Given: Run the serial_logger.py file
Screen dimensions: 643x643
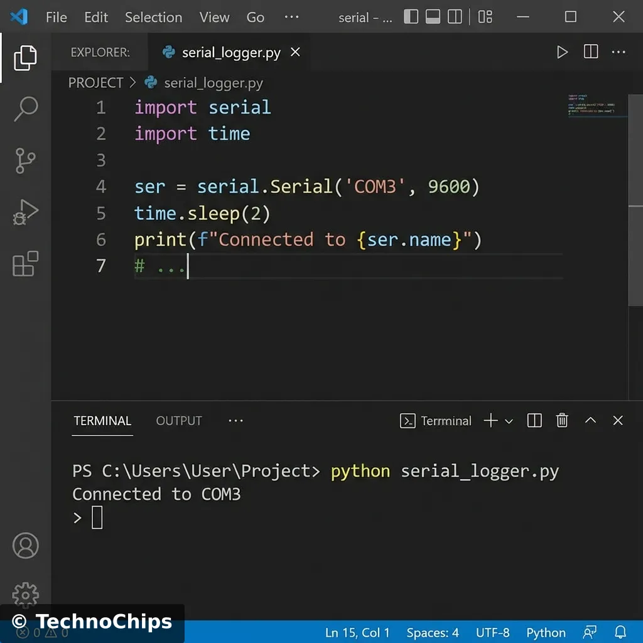Looking at the screenshot, I should tap(562, 52).
